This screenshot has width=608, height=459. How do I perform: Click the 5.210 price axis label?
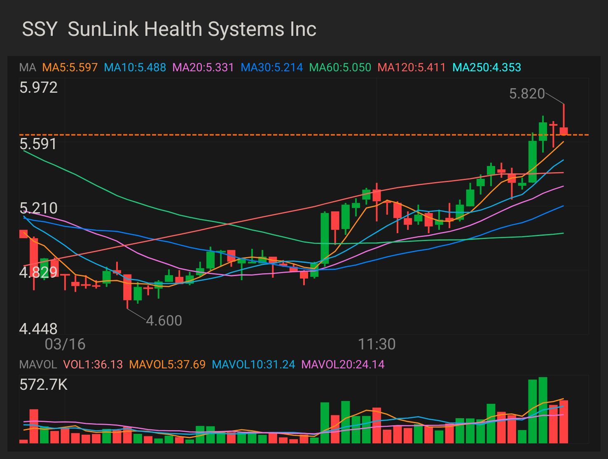pyautogui.click(x=38, y=208)
